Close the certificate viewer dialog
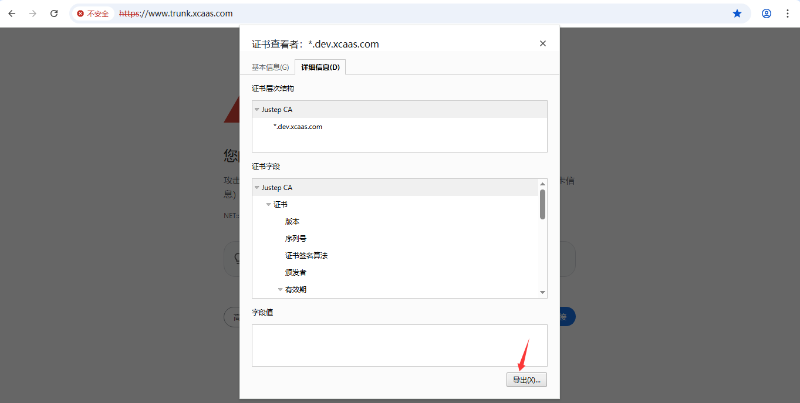800x403 pixels. (543, 43)
